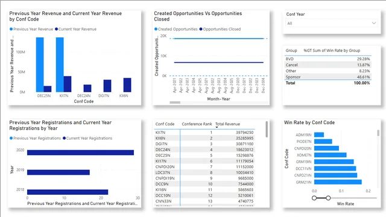This screenshot has height=217, width=386.
Task: Click the DCC9N table row
Action: click(204, 184)
